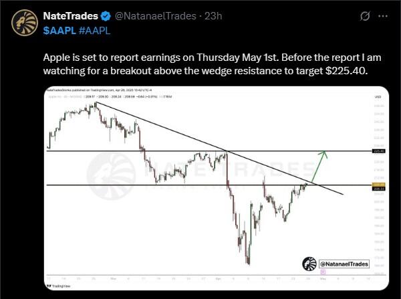401x299 pixels.
Task: Click the blue verified badge
Action: 105,15
